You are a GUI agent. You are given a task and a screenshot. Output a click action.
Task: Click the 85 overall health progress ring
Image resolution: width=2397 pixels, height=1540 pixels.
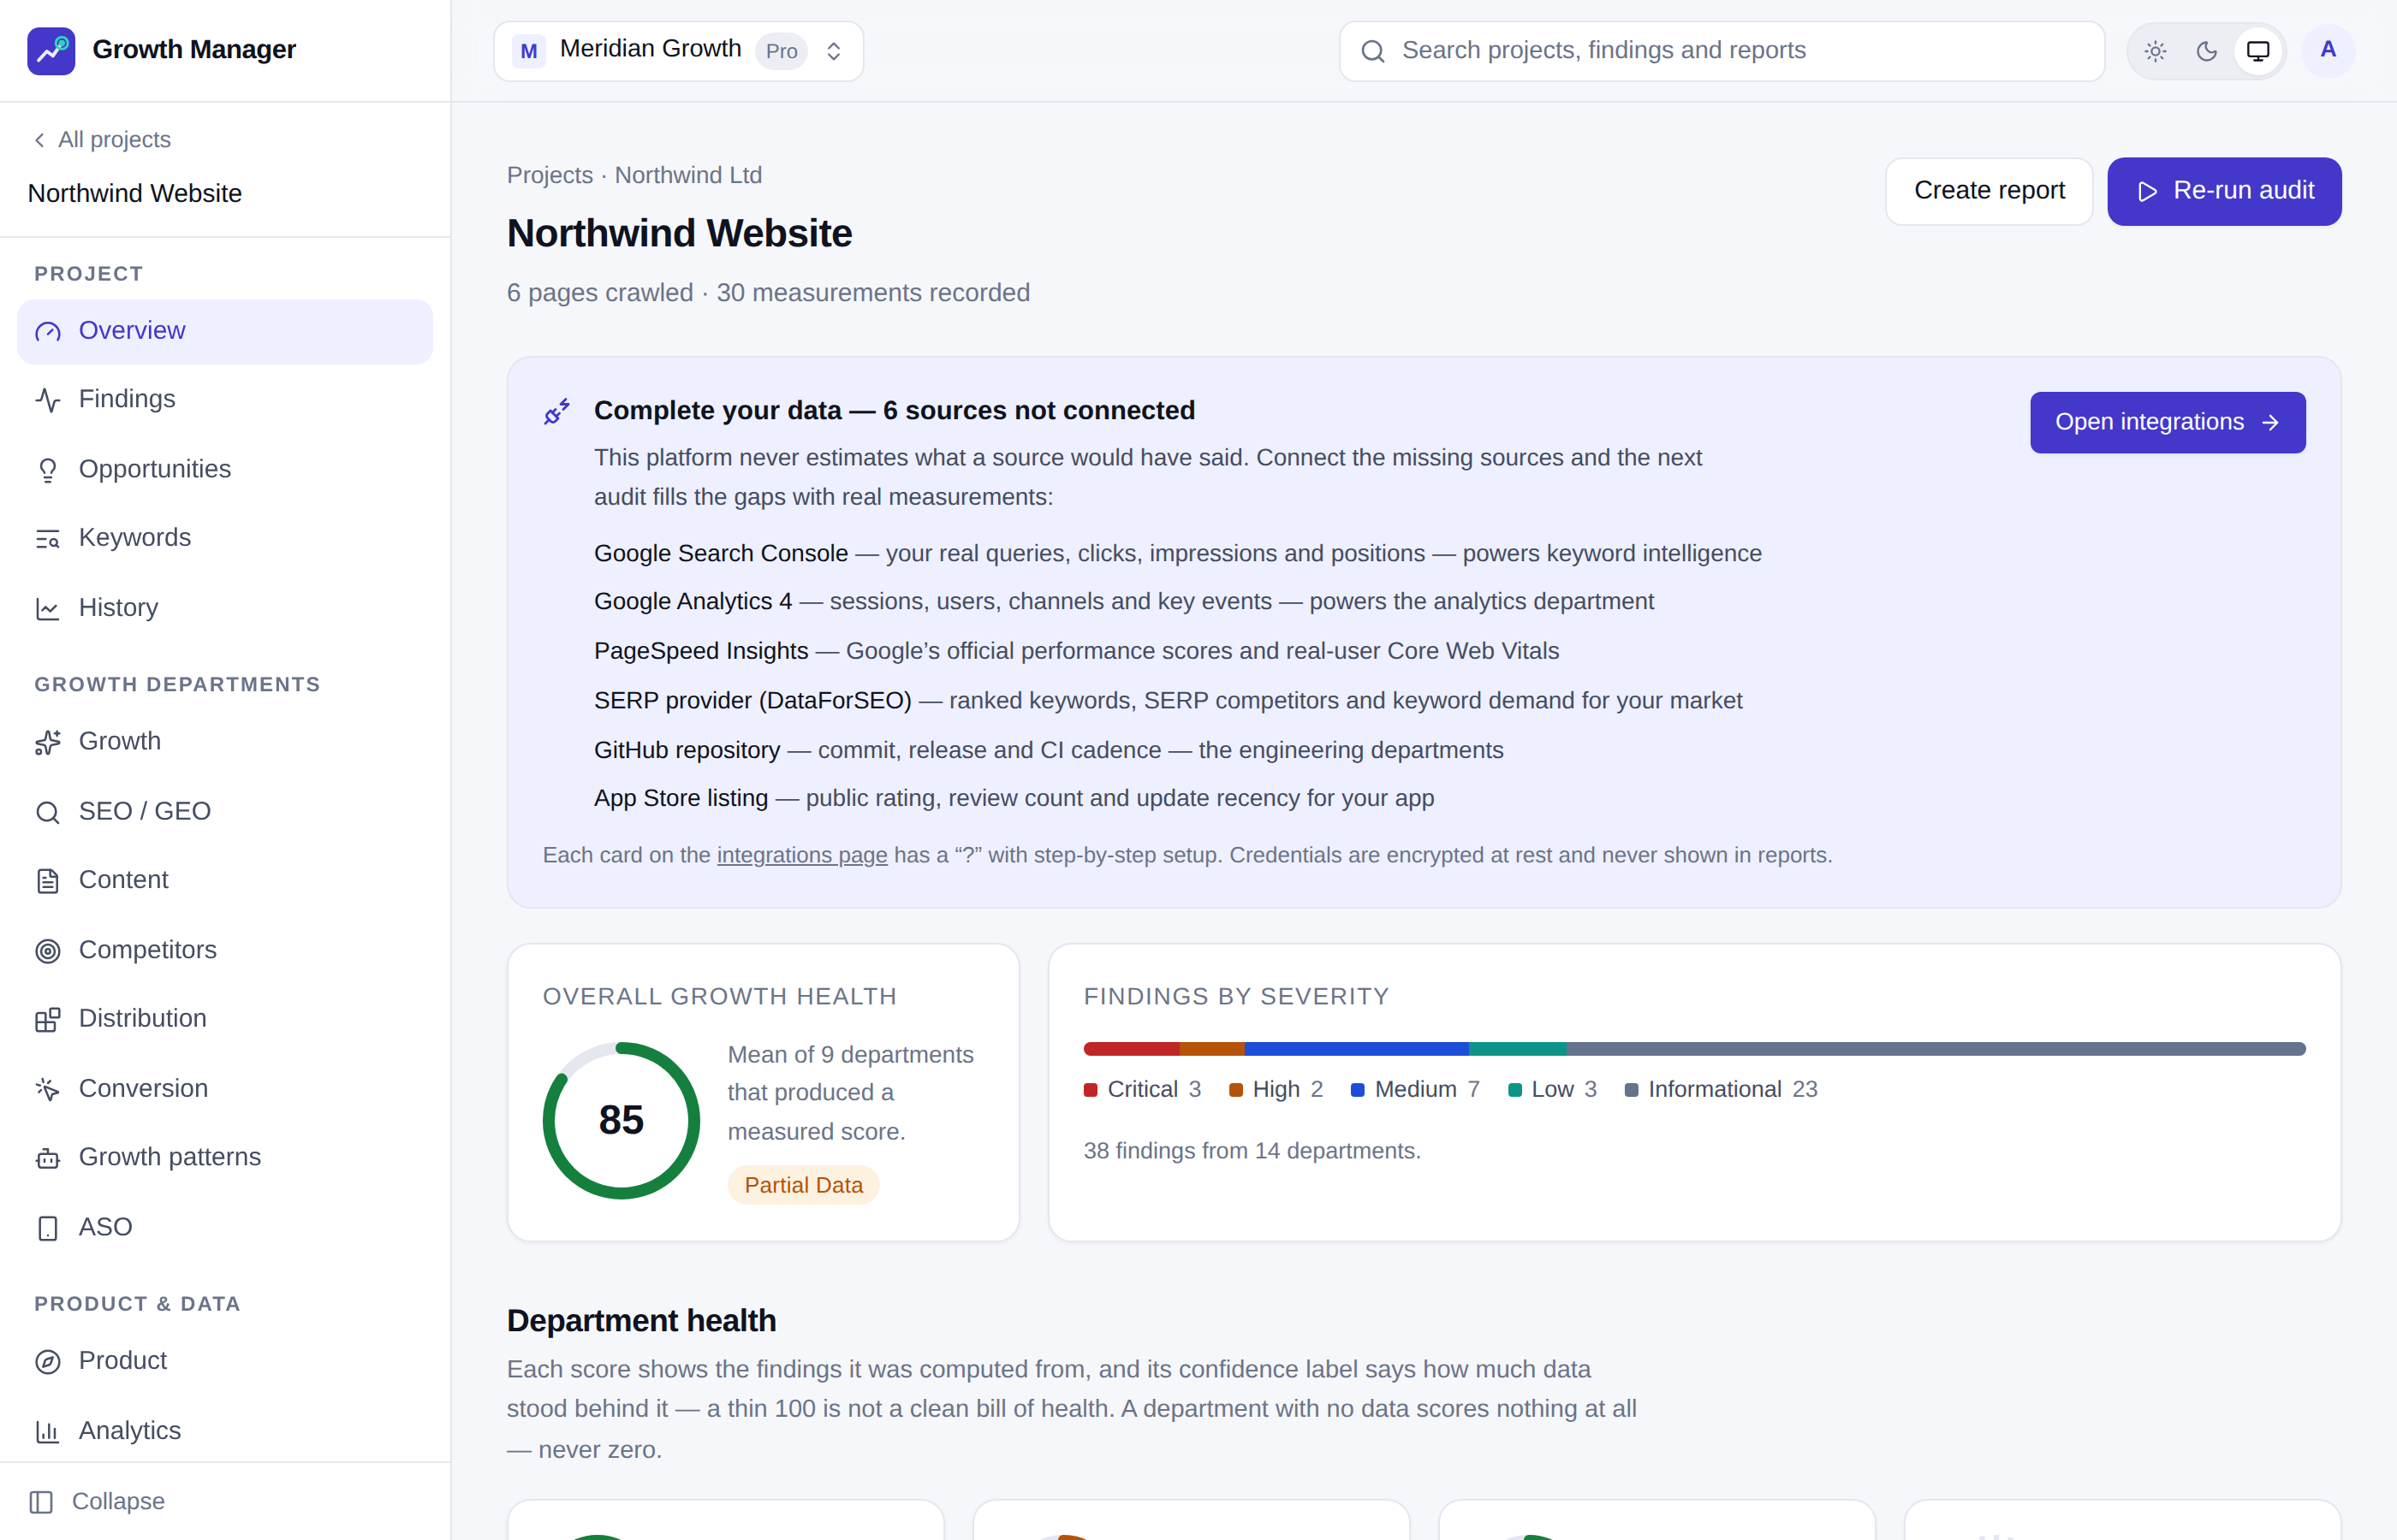pyautogui.click(x=622, y=1121)
